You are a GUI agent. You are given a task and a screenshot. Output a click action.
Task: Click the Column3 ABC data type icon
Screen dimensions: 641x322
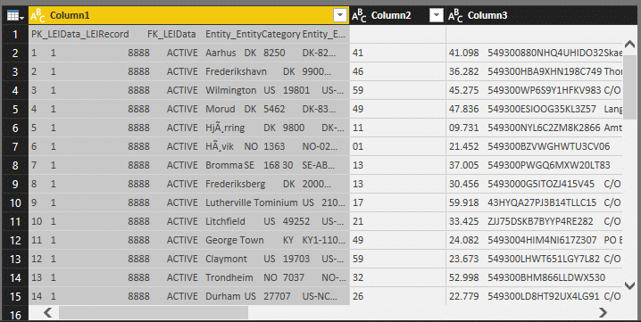tap(455, 15)
